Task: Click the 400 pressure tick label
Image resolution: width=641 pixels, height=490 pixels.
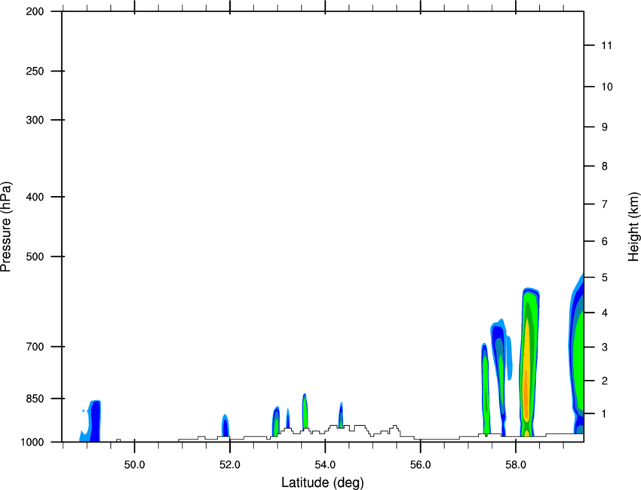Action: pyautogui.click(x=35, y=197)
